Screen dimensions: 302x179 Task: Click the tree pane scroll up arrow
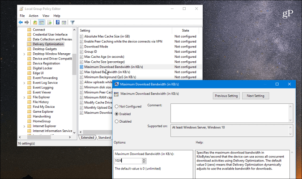(x=74, y=30)
